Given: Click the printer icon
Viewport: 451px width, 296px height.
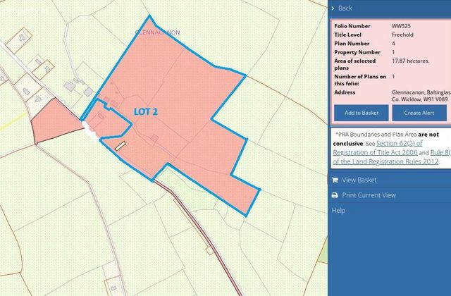Looking at the screenshot, I should (x=335, y=195).
